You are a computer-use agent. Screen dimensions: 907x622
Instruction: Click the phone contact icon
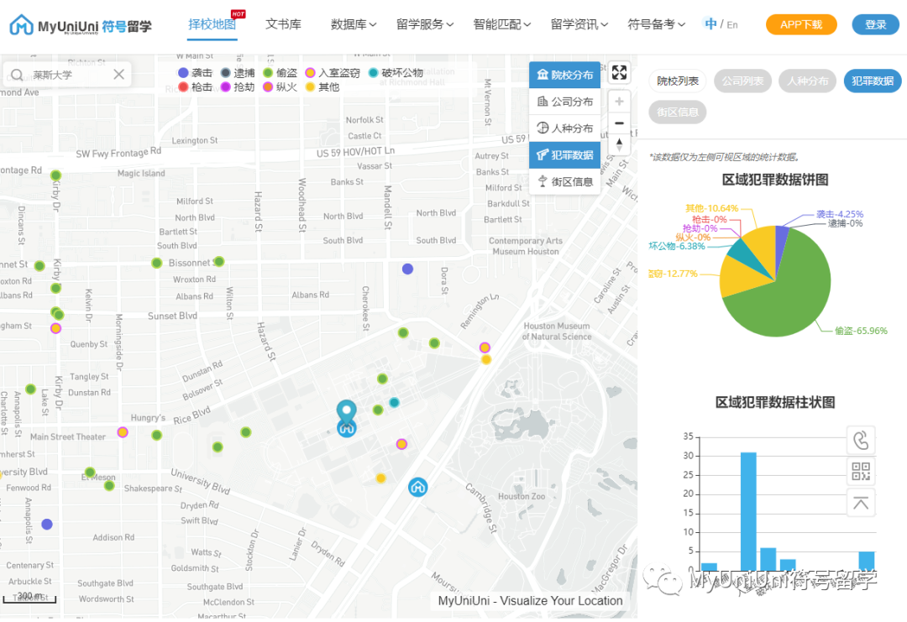pos(861,441)
